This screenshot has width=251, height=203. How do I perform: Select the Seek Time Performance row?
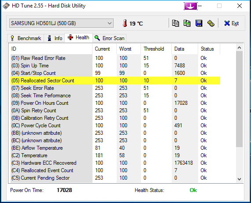click(115, 96)
